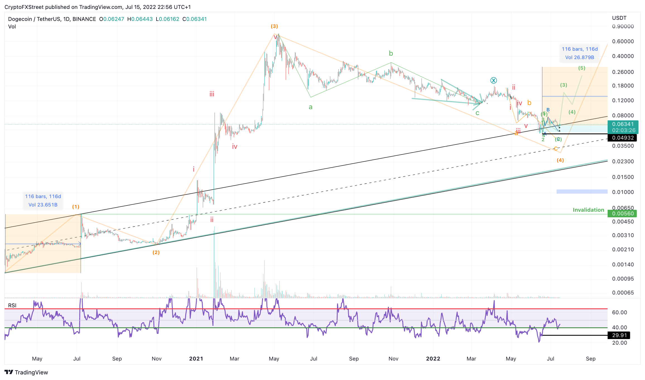The image size is (645, 380).
Task: Click the green projected (5) wave label
Action: (x=582, y=68)
